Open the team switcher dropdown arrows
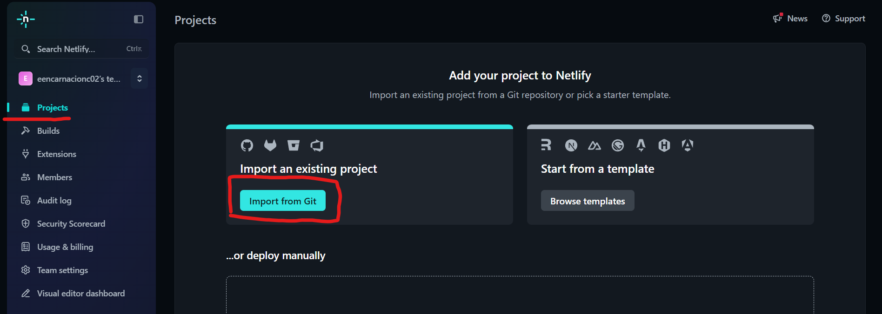The height and width of the screenshot is (314, 882). tap(139, 78)
